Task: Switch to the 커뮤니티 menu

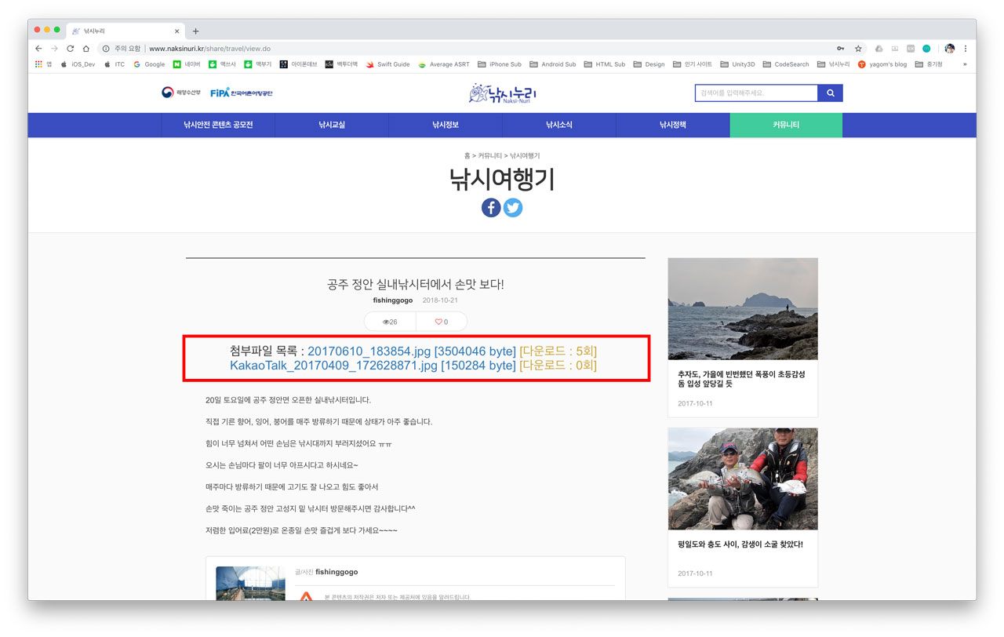Action: 786,125
